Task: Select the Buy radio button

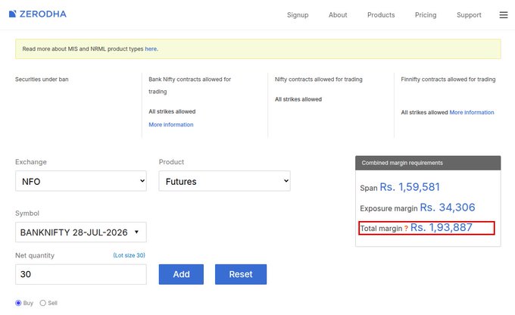Action: [x=18, y=303]
